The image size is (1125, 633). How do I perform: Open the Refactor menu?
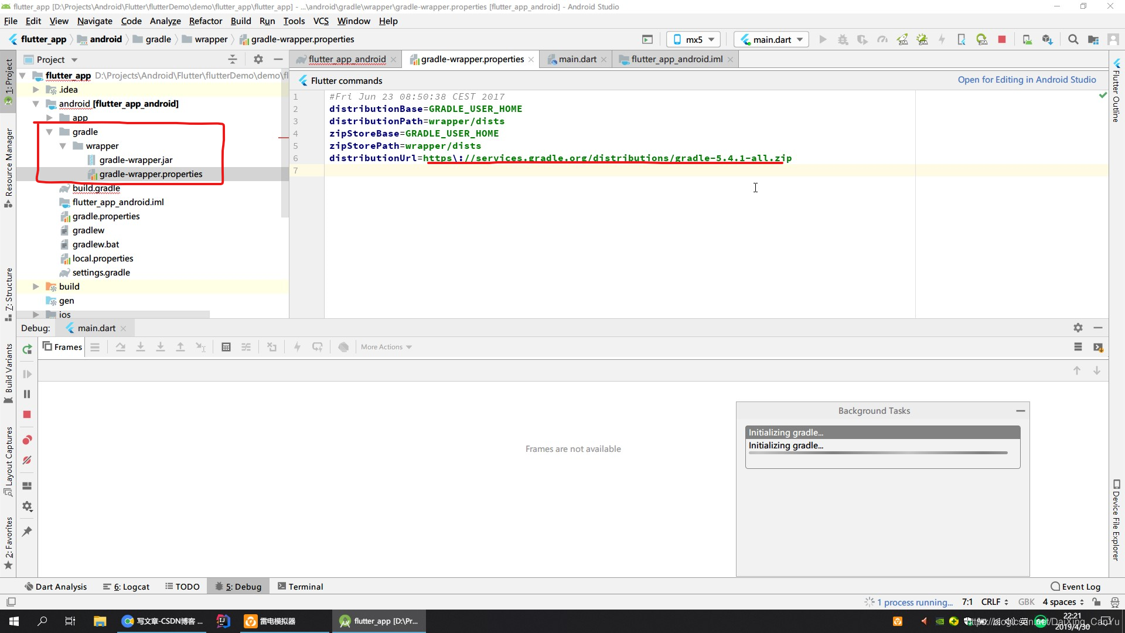[x=205, y=21]
